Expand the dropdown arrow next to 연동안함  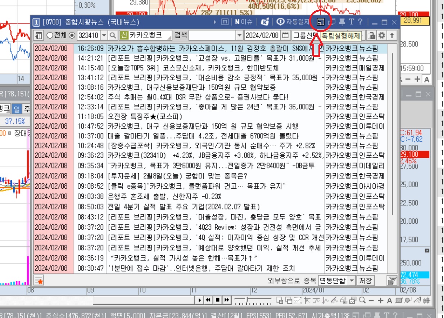point(352,280)
